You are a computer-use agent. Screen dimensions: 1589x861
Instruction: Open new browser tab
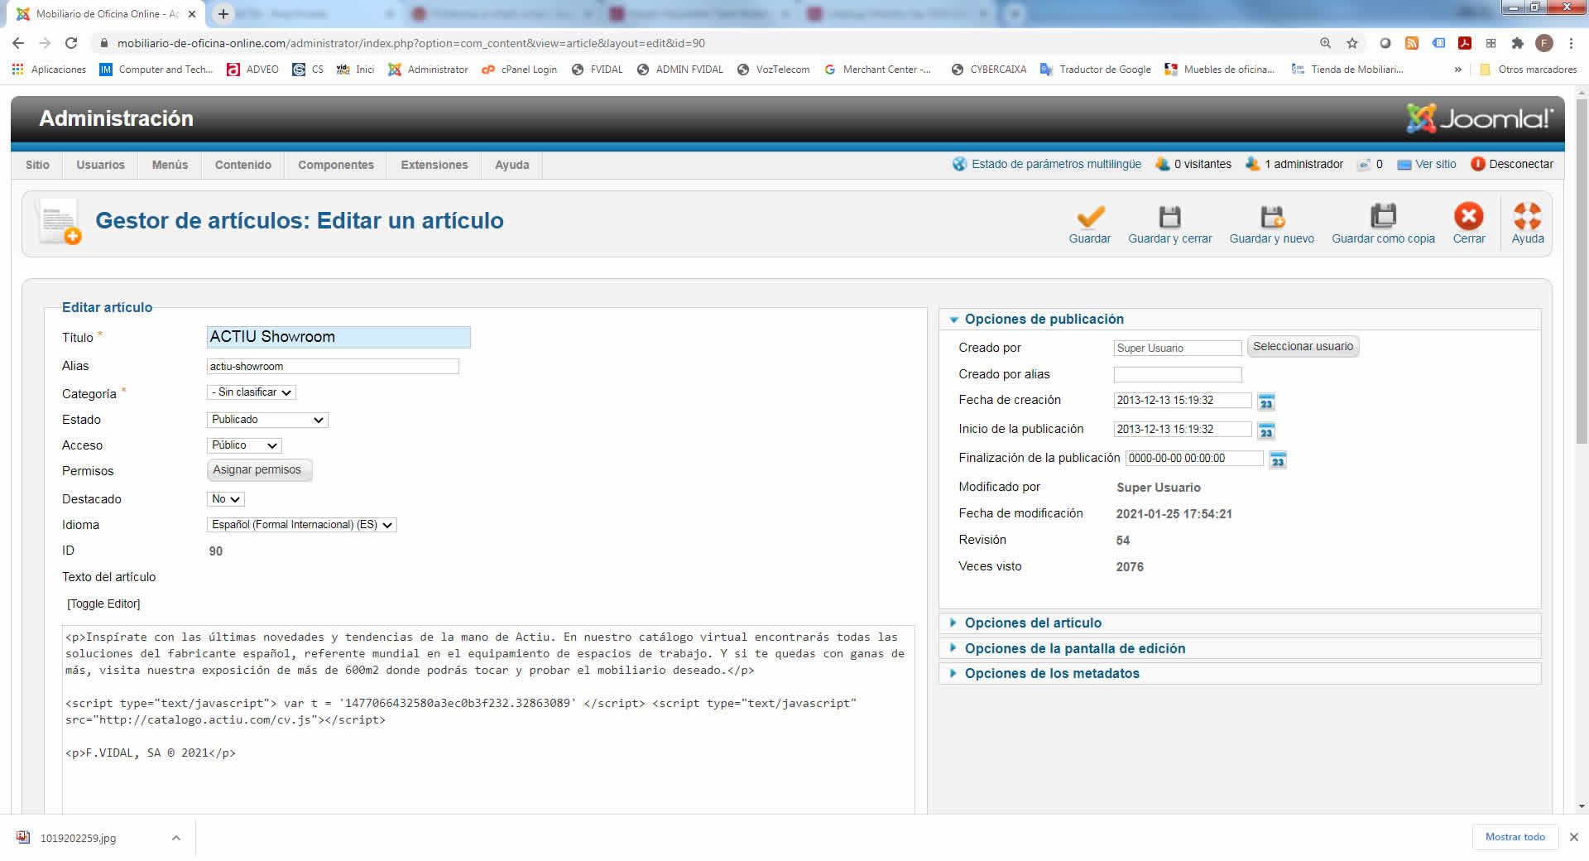point(223,14)
